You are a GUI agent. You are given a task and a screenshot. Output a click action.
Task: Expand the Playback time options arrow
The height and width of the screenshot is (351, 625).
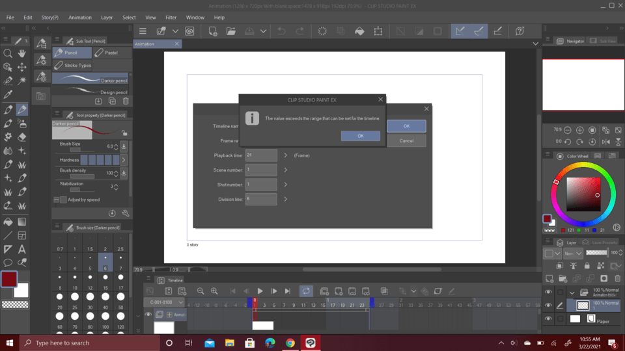click(285, 156)
